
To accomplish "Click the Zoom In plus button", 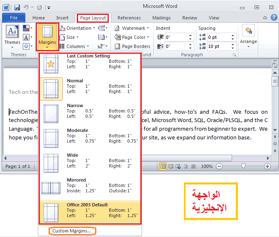I will point(267,166).
